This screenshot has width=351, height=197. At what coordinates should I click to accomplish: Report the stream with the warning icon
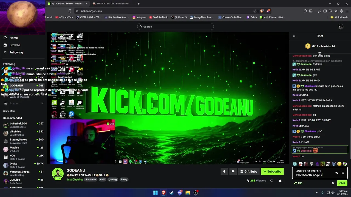[x=280, y=181]
